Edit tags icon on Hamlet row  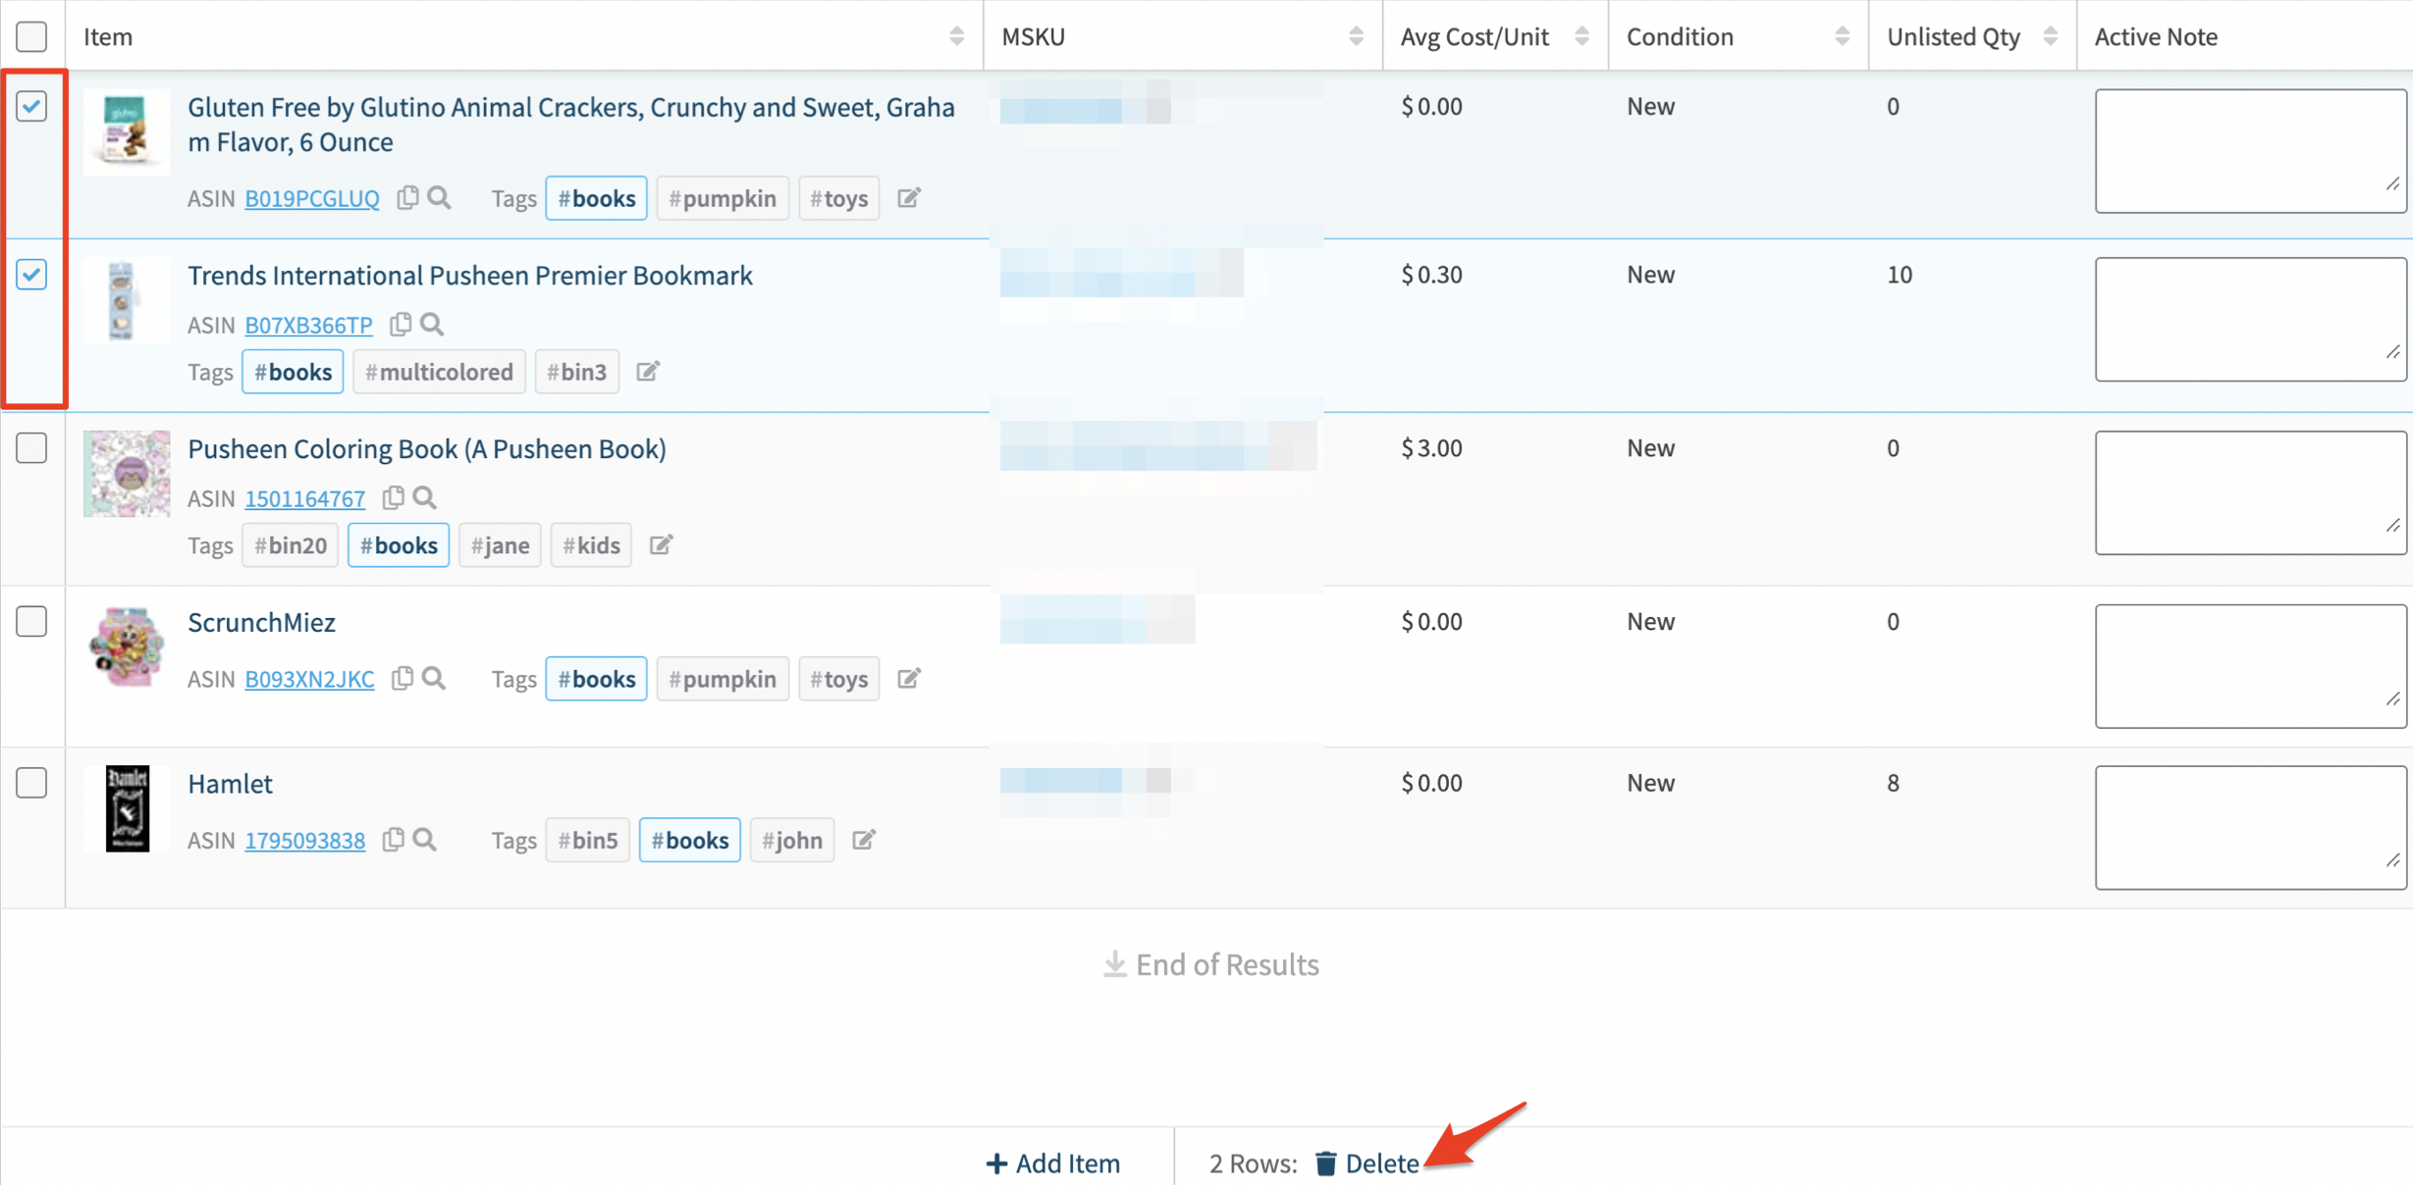pos(863,841)
